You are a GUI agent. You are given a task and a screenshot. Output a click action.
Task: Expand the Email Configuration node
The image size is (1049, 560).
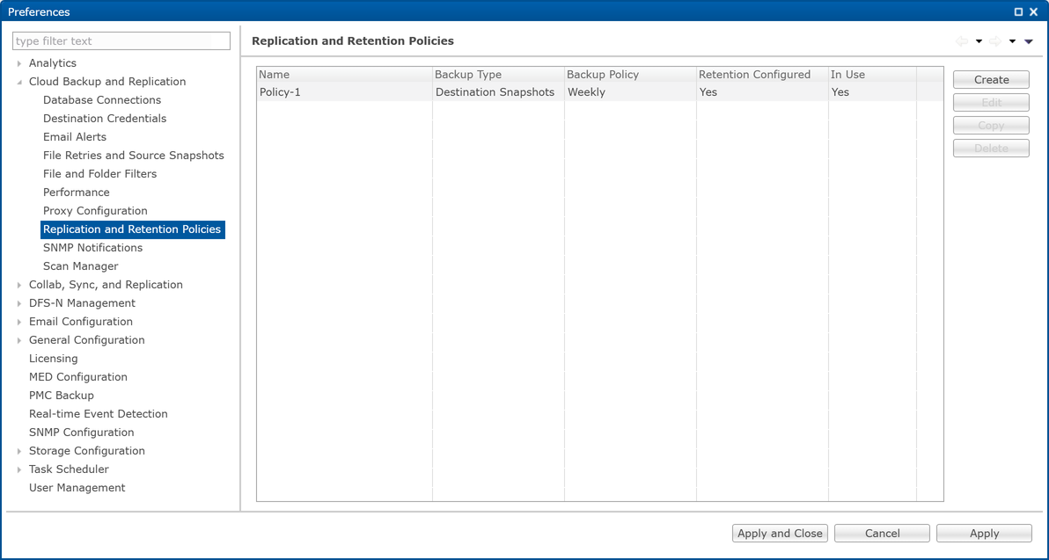[20, 322]
